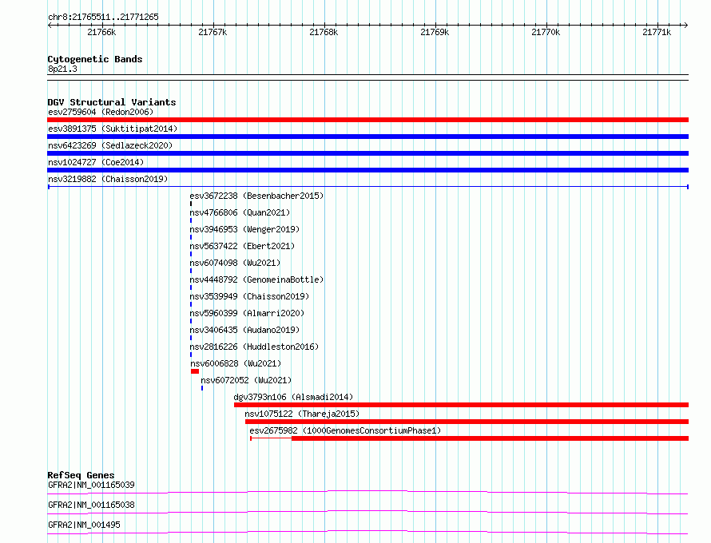
Task: Open the GFRA2|NM_001165038 transcript label
Action: pyautogui.click(x=91, y=505)
